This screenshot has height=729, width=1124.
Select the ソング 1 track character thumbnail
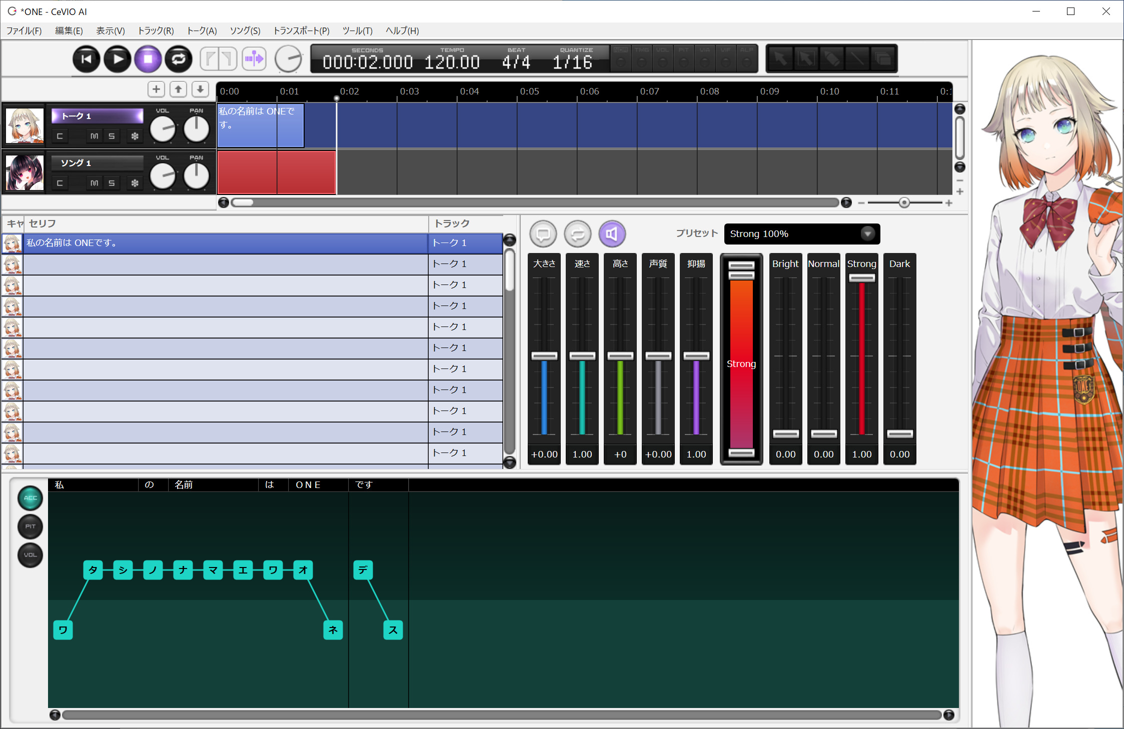(x=25, y=172)
